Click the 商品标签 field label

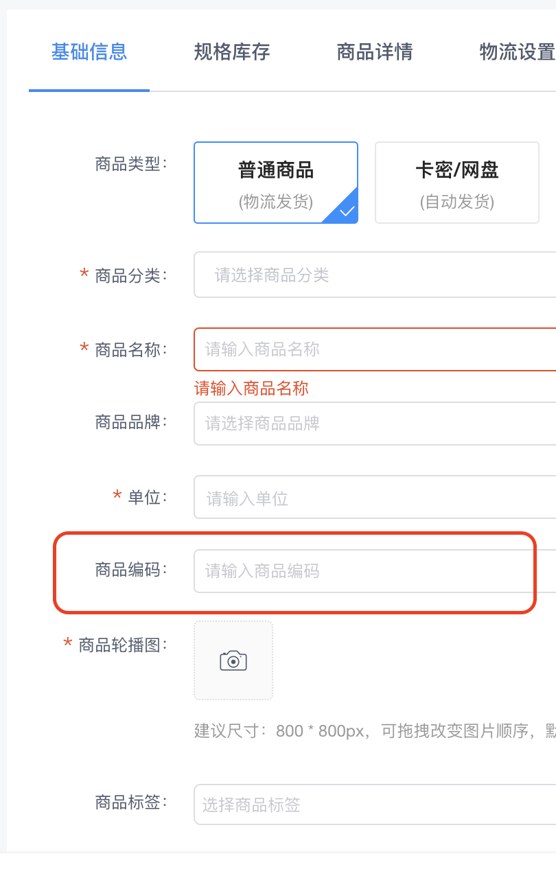[130, 802]
